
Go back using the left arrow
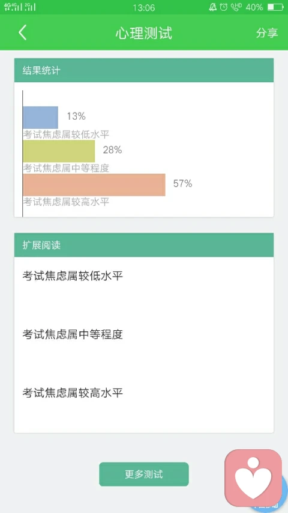[x=23, y=32]
